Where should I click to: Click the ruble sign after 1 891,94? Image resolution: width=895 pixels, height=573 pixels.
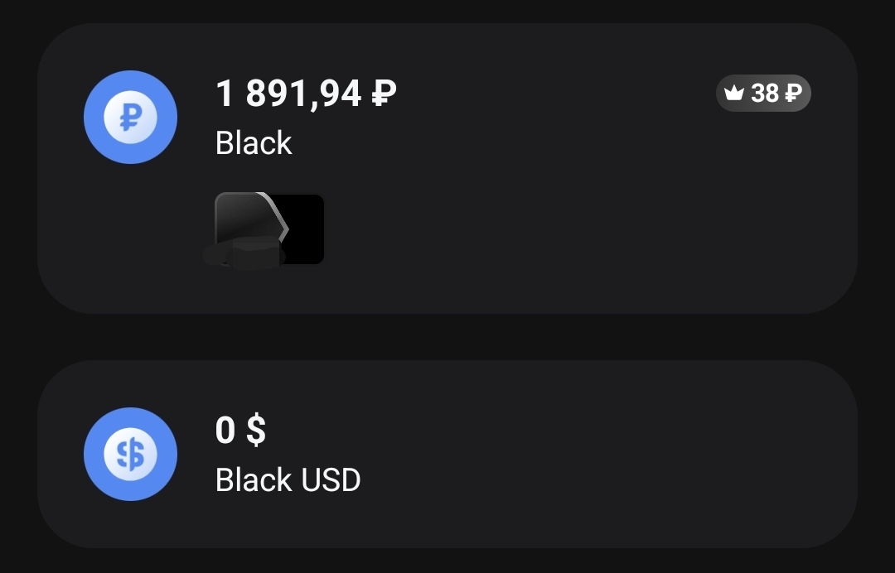[x=385, y=93]
